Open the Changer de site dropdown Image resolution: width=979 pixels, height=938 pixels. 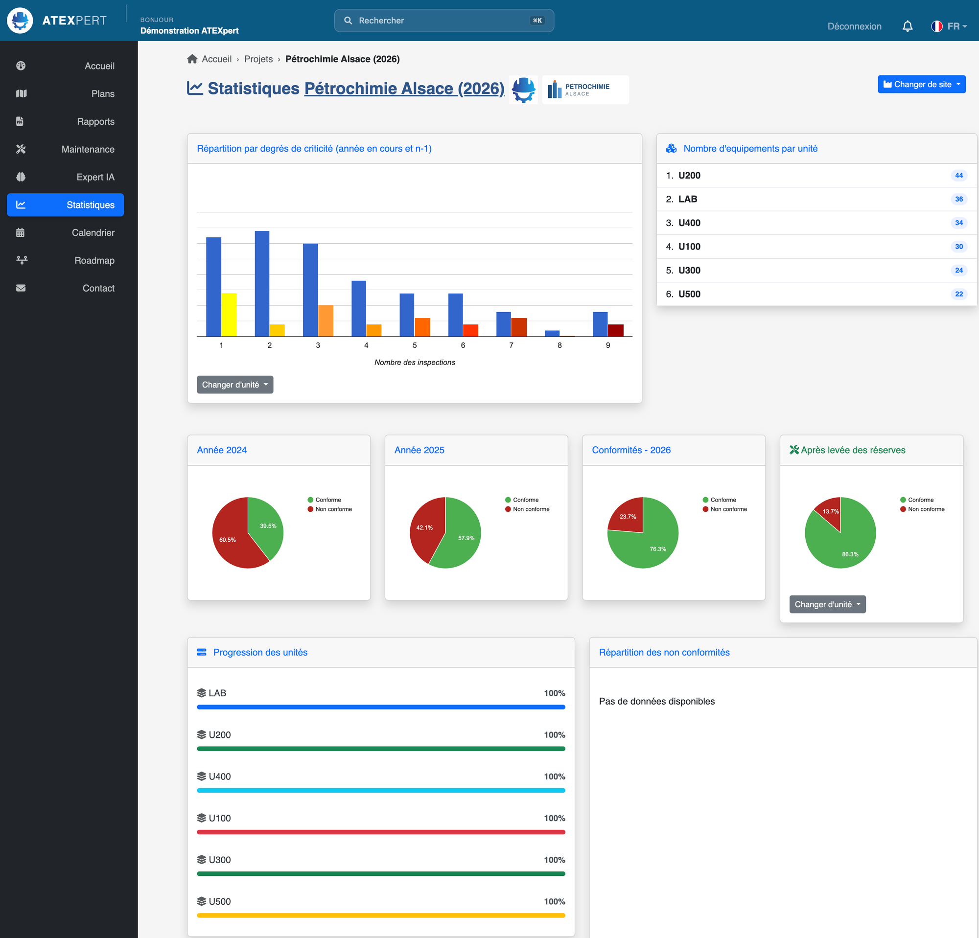pos(921,84)
